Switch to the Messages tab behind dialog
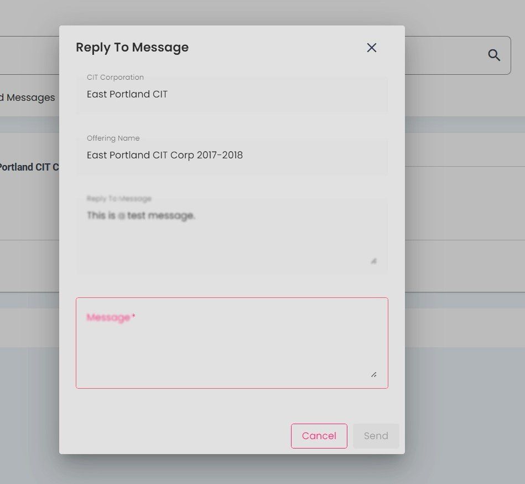 [x=29, y=97]
